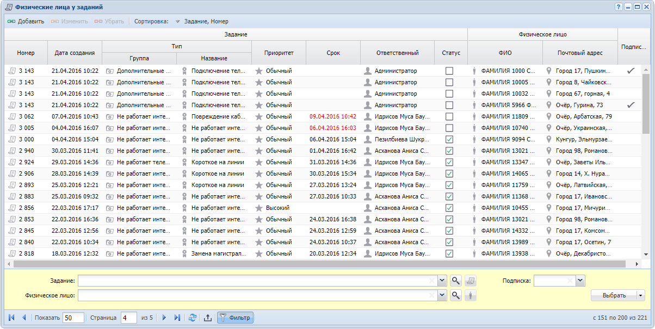Click ribbon type icon beside Повреждение каб

[184, 116]
